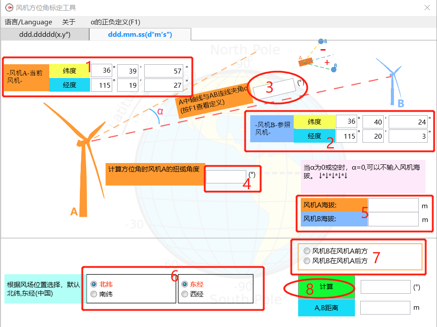Select the ddd.mm.ss(d°m′s″) tab

click(140, 34)
